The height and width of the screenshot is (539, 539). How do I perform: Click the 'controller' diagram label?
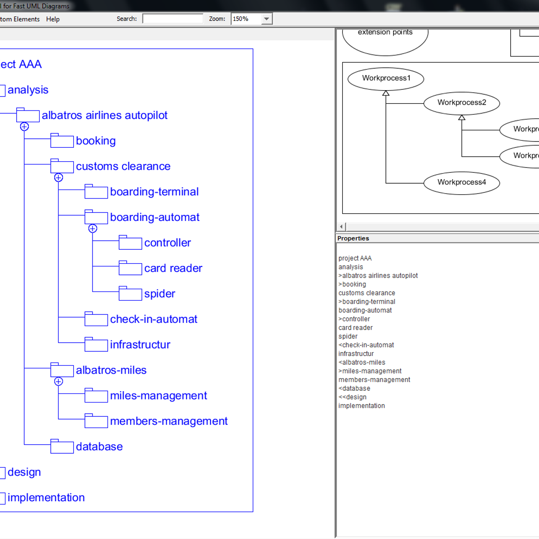[x=168, y=243]
